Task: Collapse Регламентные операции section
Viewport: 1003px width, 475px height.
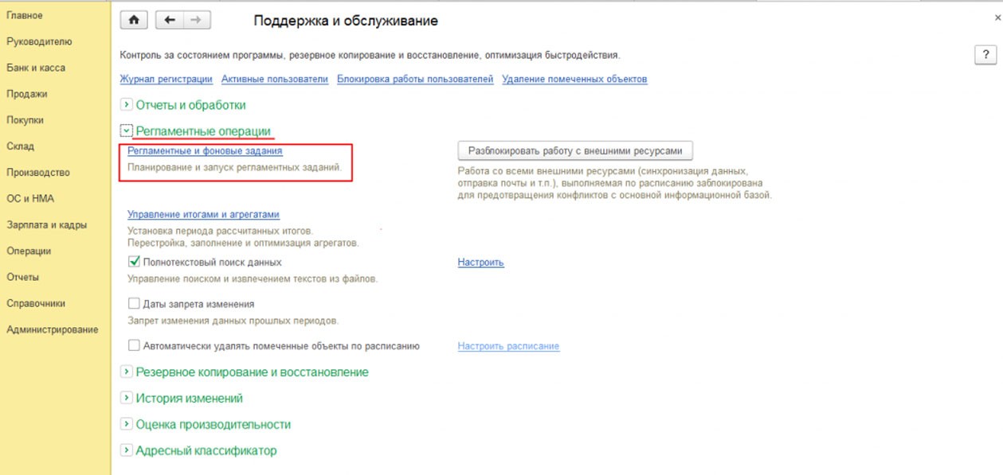Action: click(126, 131)
